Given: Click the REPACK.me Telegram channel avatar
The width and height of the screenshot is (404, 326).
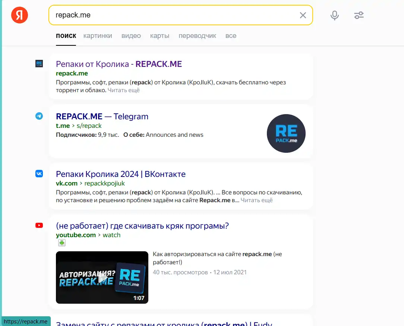Looking at the screenshot, I should [286, 133].
